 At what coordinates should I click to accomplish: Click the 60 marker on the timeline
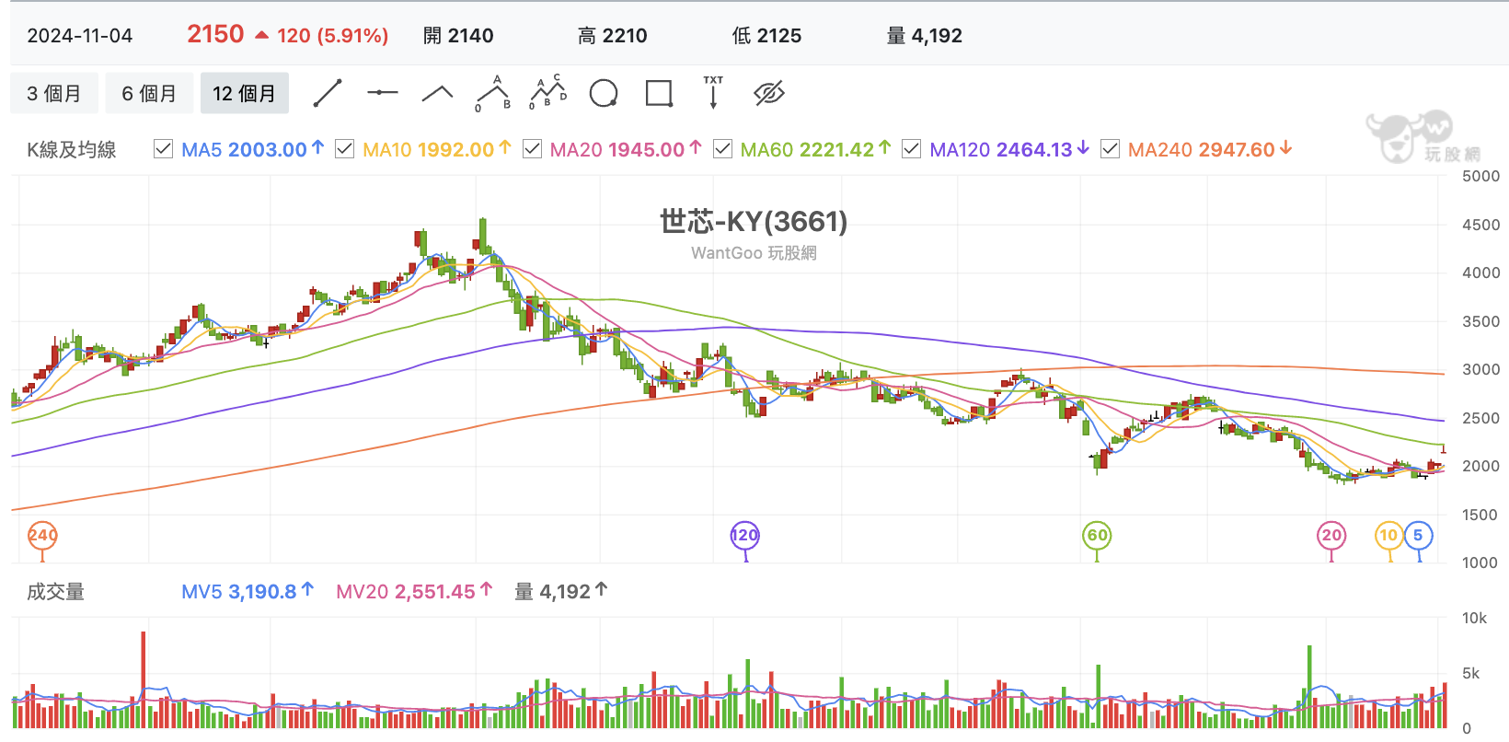click(1097, 535)
